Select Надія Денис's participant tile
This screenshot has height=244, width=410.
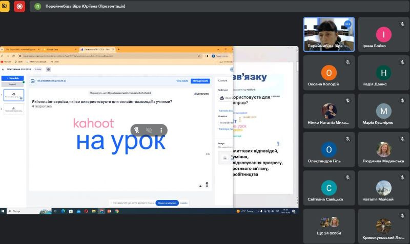(x=383, y=73)
